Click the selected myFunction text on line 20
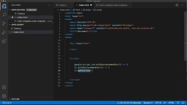The image size is (187, 105). [x=84, y=71]
